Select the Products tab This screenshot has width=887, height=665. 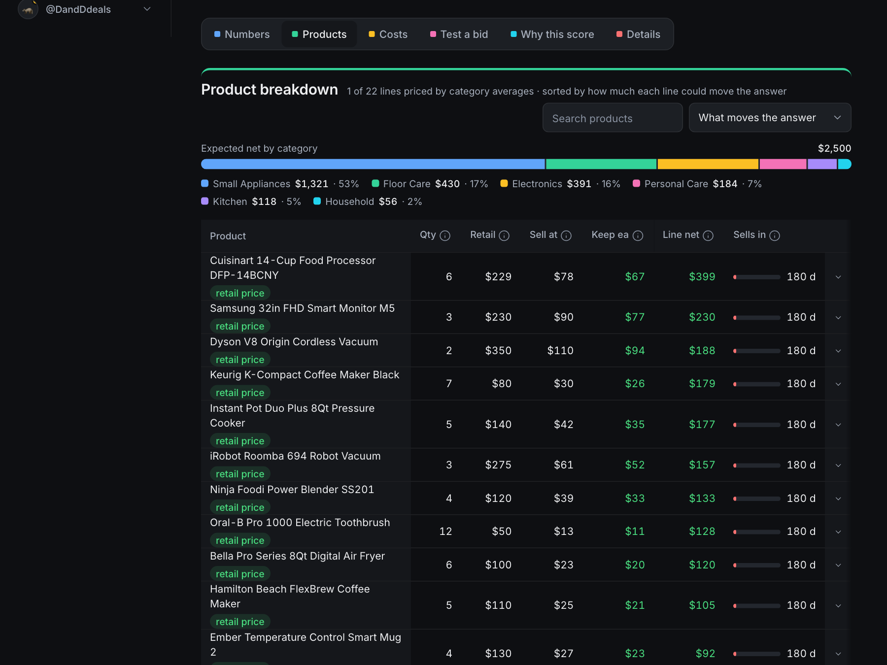pyautogui.click(x=319, y=34)
